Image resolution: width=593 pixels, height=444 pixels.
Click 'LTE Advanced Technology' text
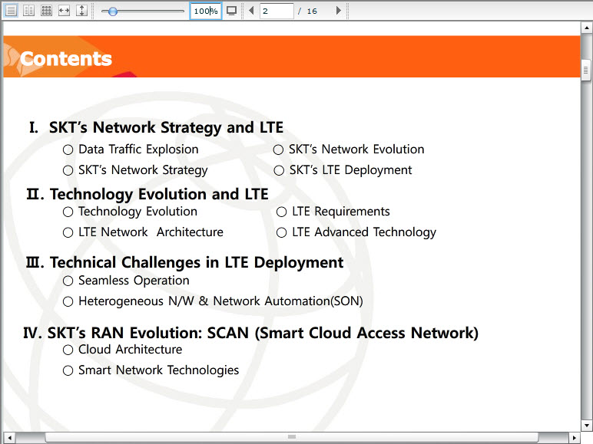pyautogui.click(x=364, y=232)
